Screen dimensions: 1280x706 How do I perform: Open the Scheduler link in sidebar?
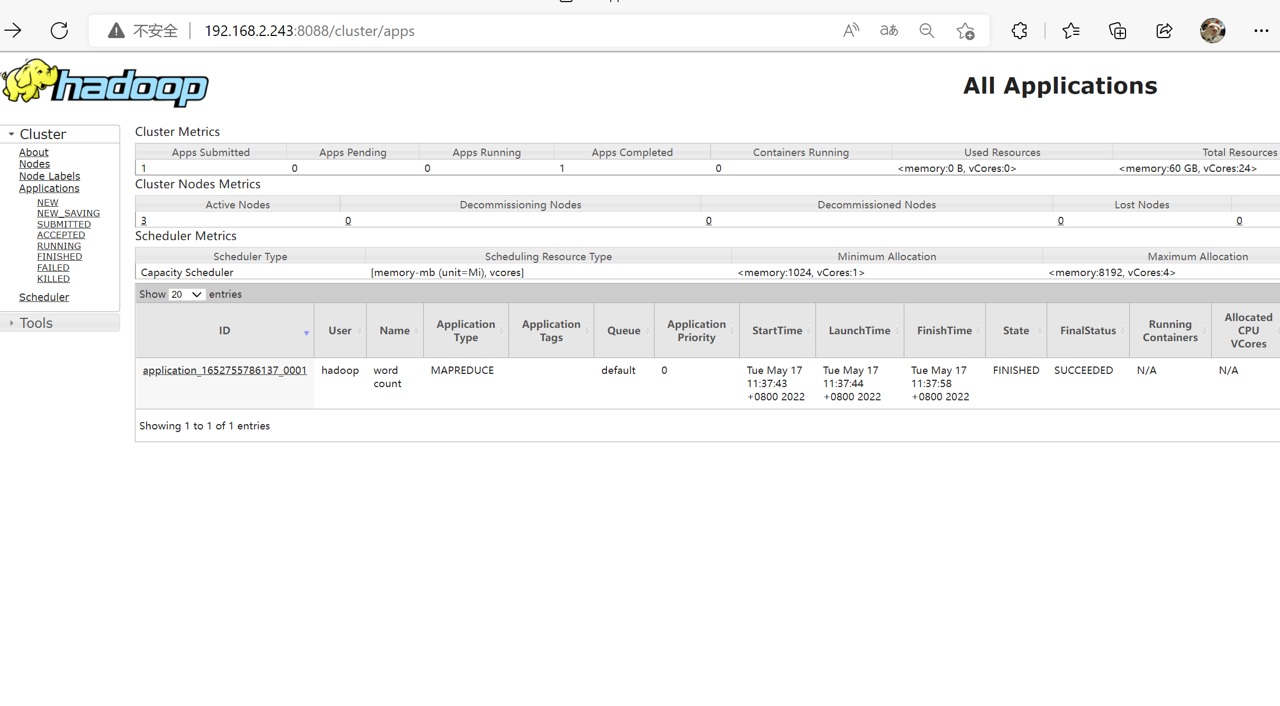(x=44, y=297)
